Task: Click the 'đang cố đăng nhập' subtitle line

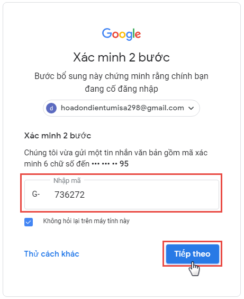Action: [x=121, y=89]
